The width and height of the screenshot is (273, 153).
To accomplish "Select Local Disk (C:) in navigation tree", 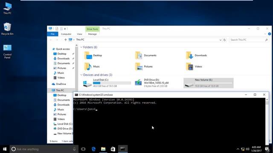I will click(x=63, y=124).
